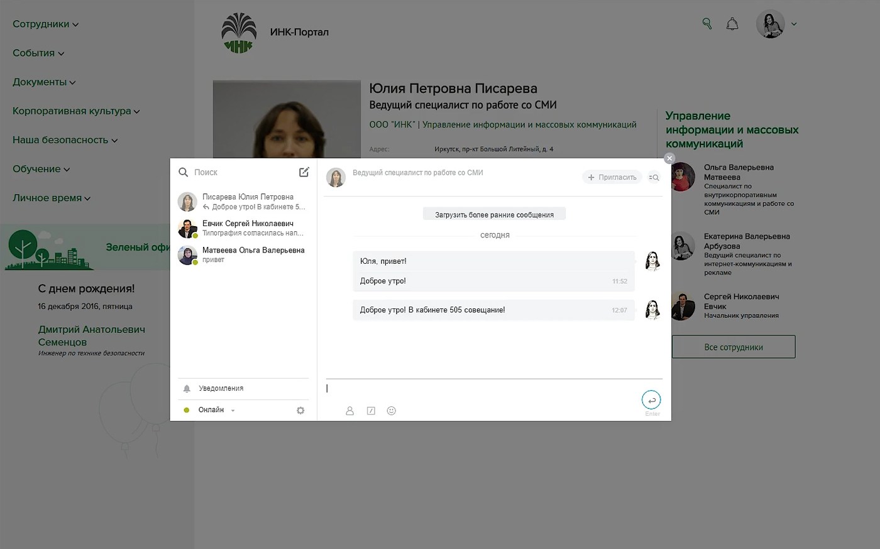
Task: Close the chat window popup
Action: [x=669, y=158]
